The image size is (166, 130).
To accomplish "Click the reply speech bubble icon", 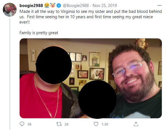I will 22,124.
